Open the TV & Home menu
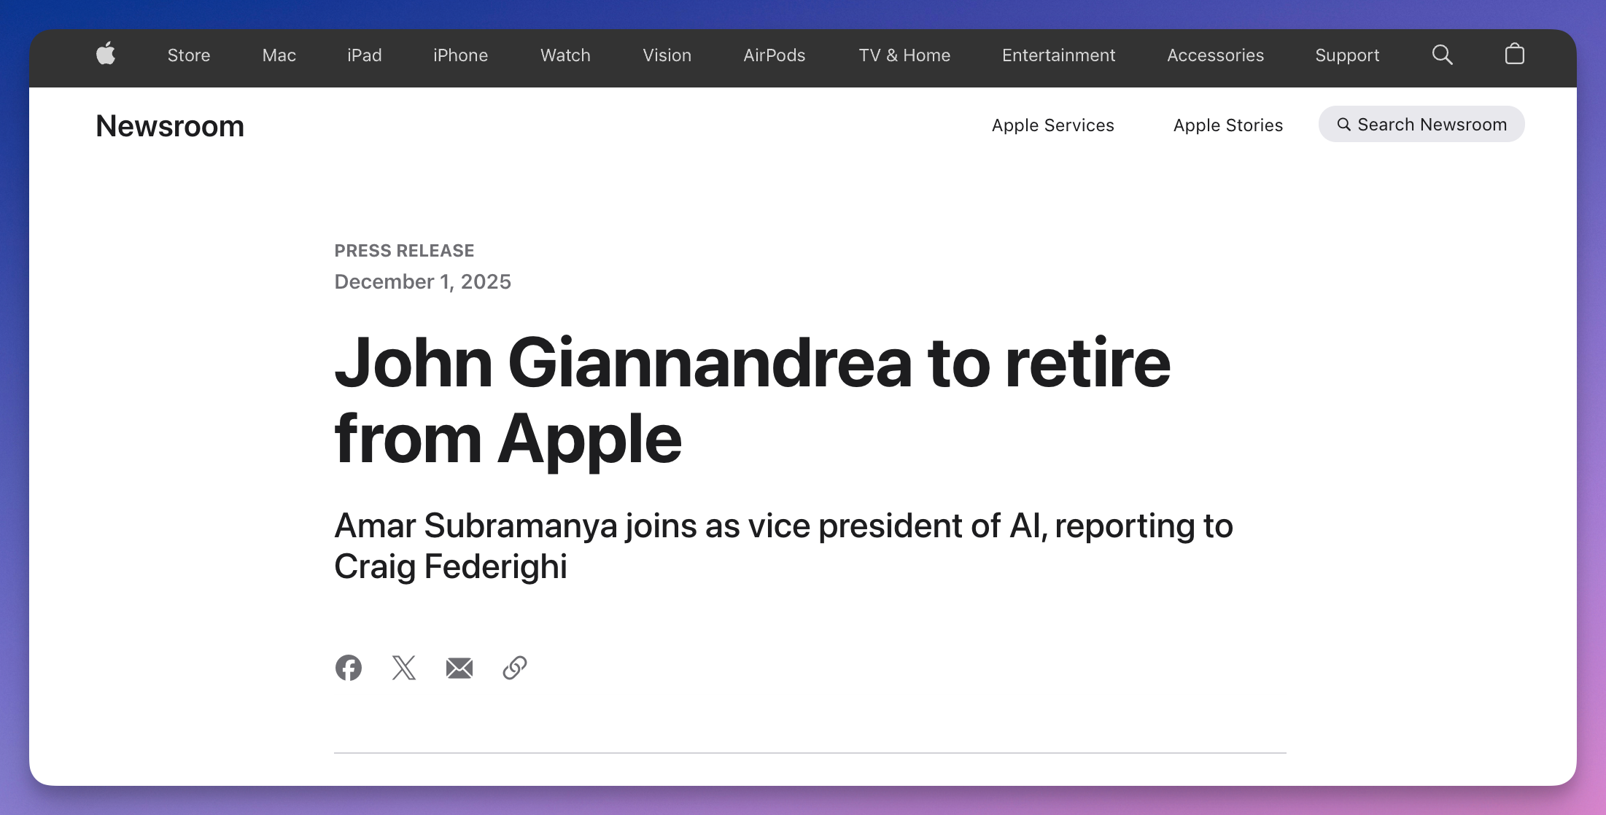Viewport: 1606px width, 815px height. click(904, 55)
